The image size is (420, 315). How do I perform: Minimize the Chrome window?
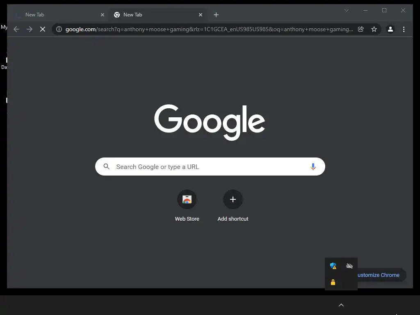pyautogui.click(x=365, y=10)
